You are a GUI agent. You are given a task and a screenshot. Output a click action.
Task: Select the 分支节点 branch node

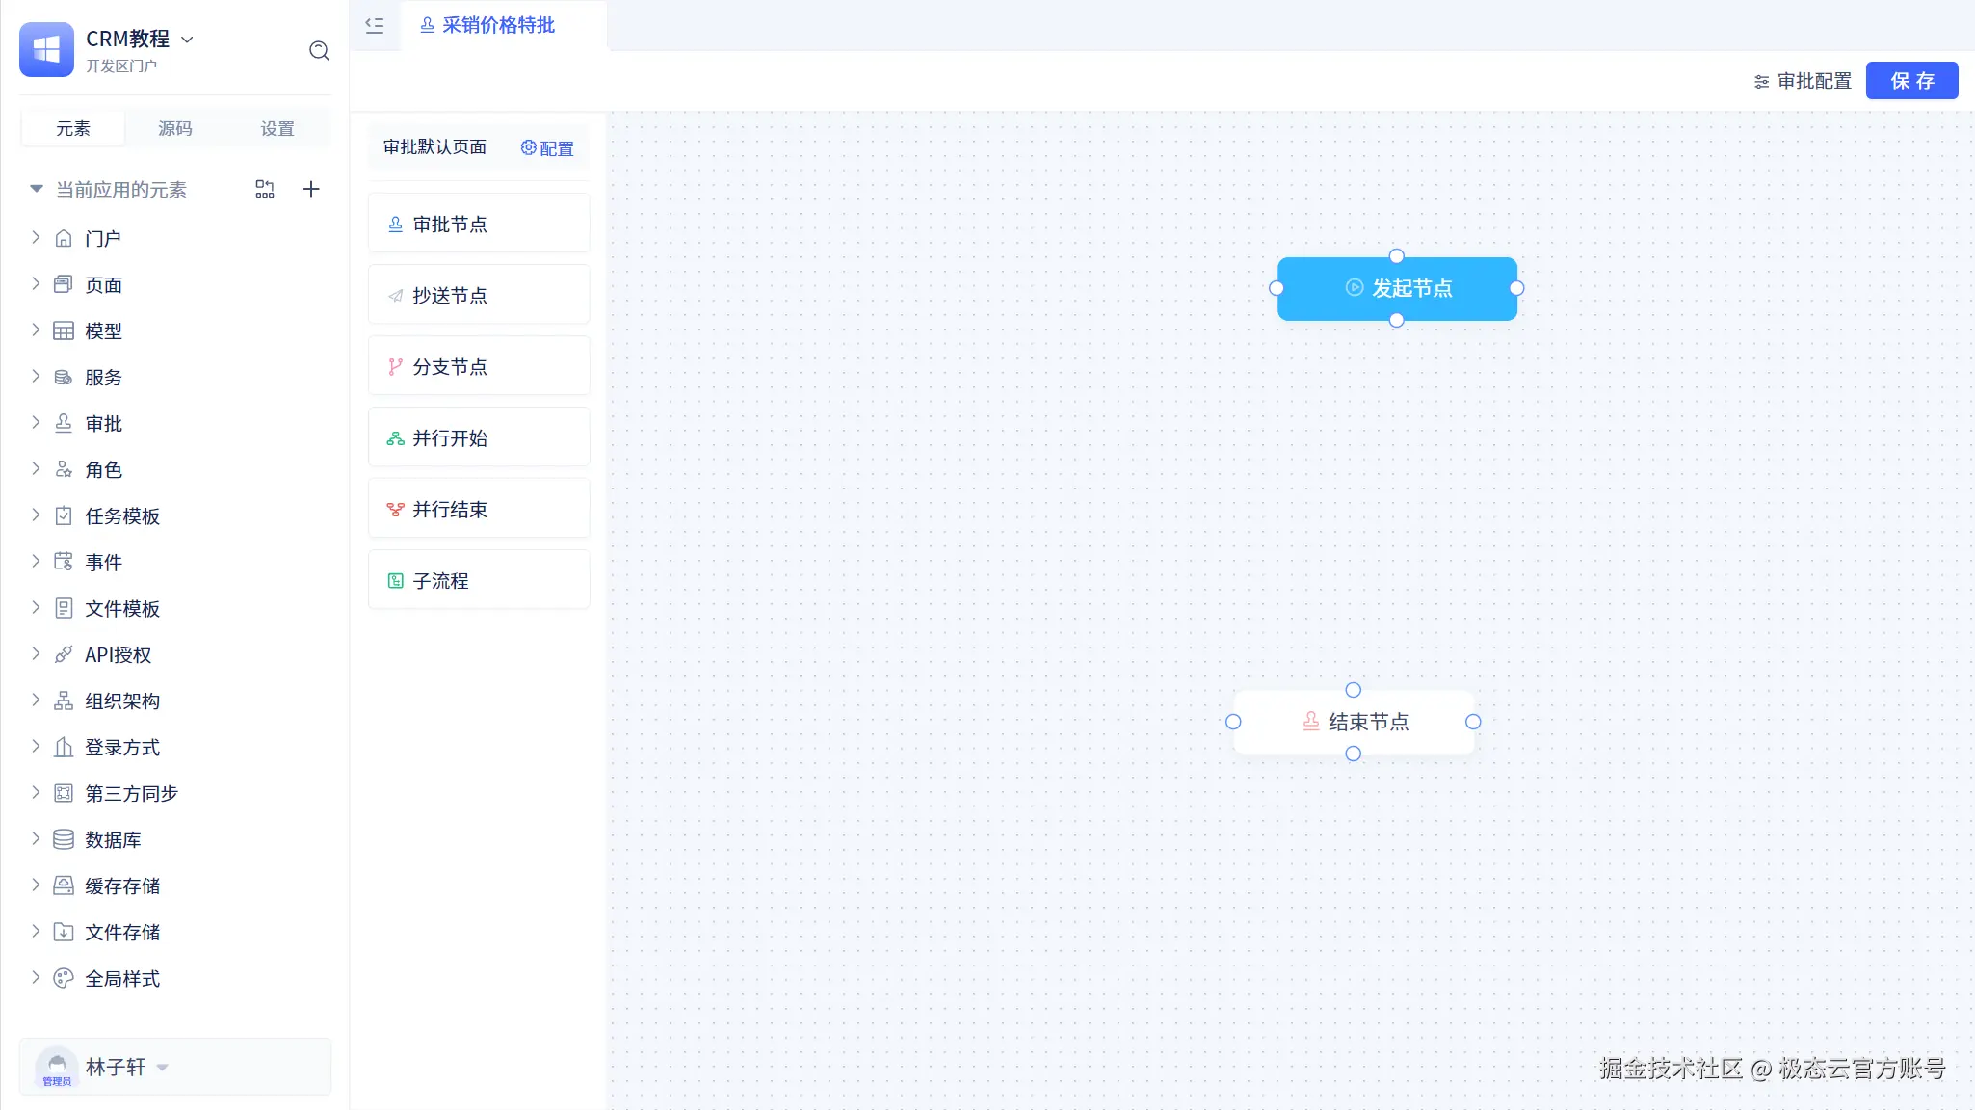click(478, 366)
